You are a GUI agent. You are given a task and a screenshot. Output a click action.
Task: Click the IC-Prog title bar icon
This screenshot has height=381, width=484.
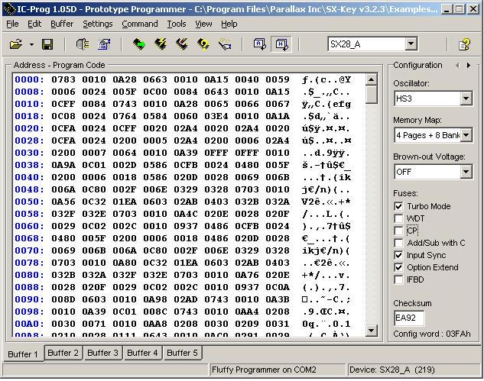[x=9, y=9]
